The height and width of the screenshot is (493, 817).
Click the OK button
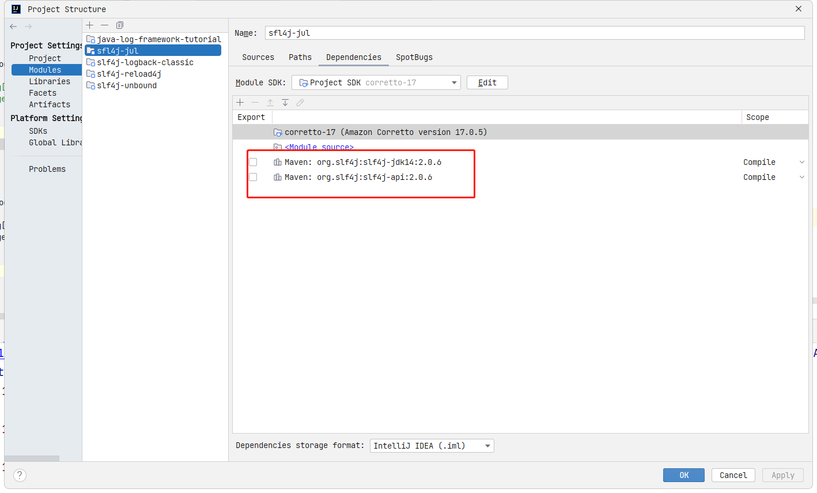pos(684,475)
